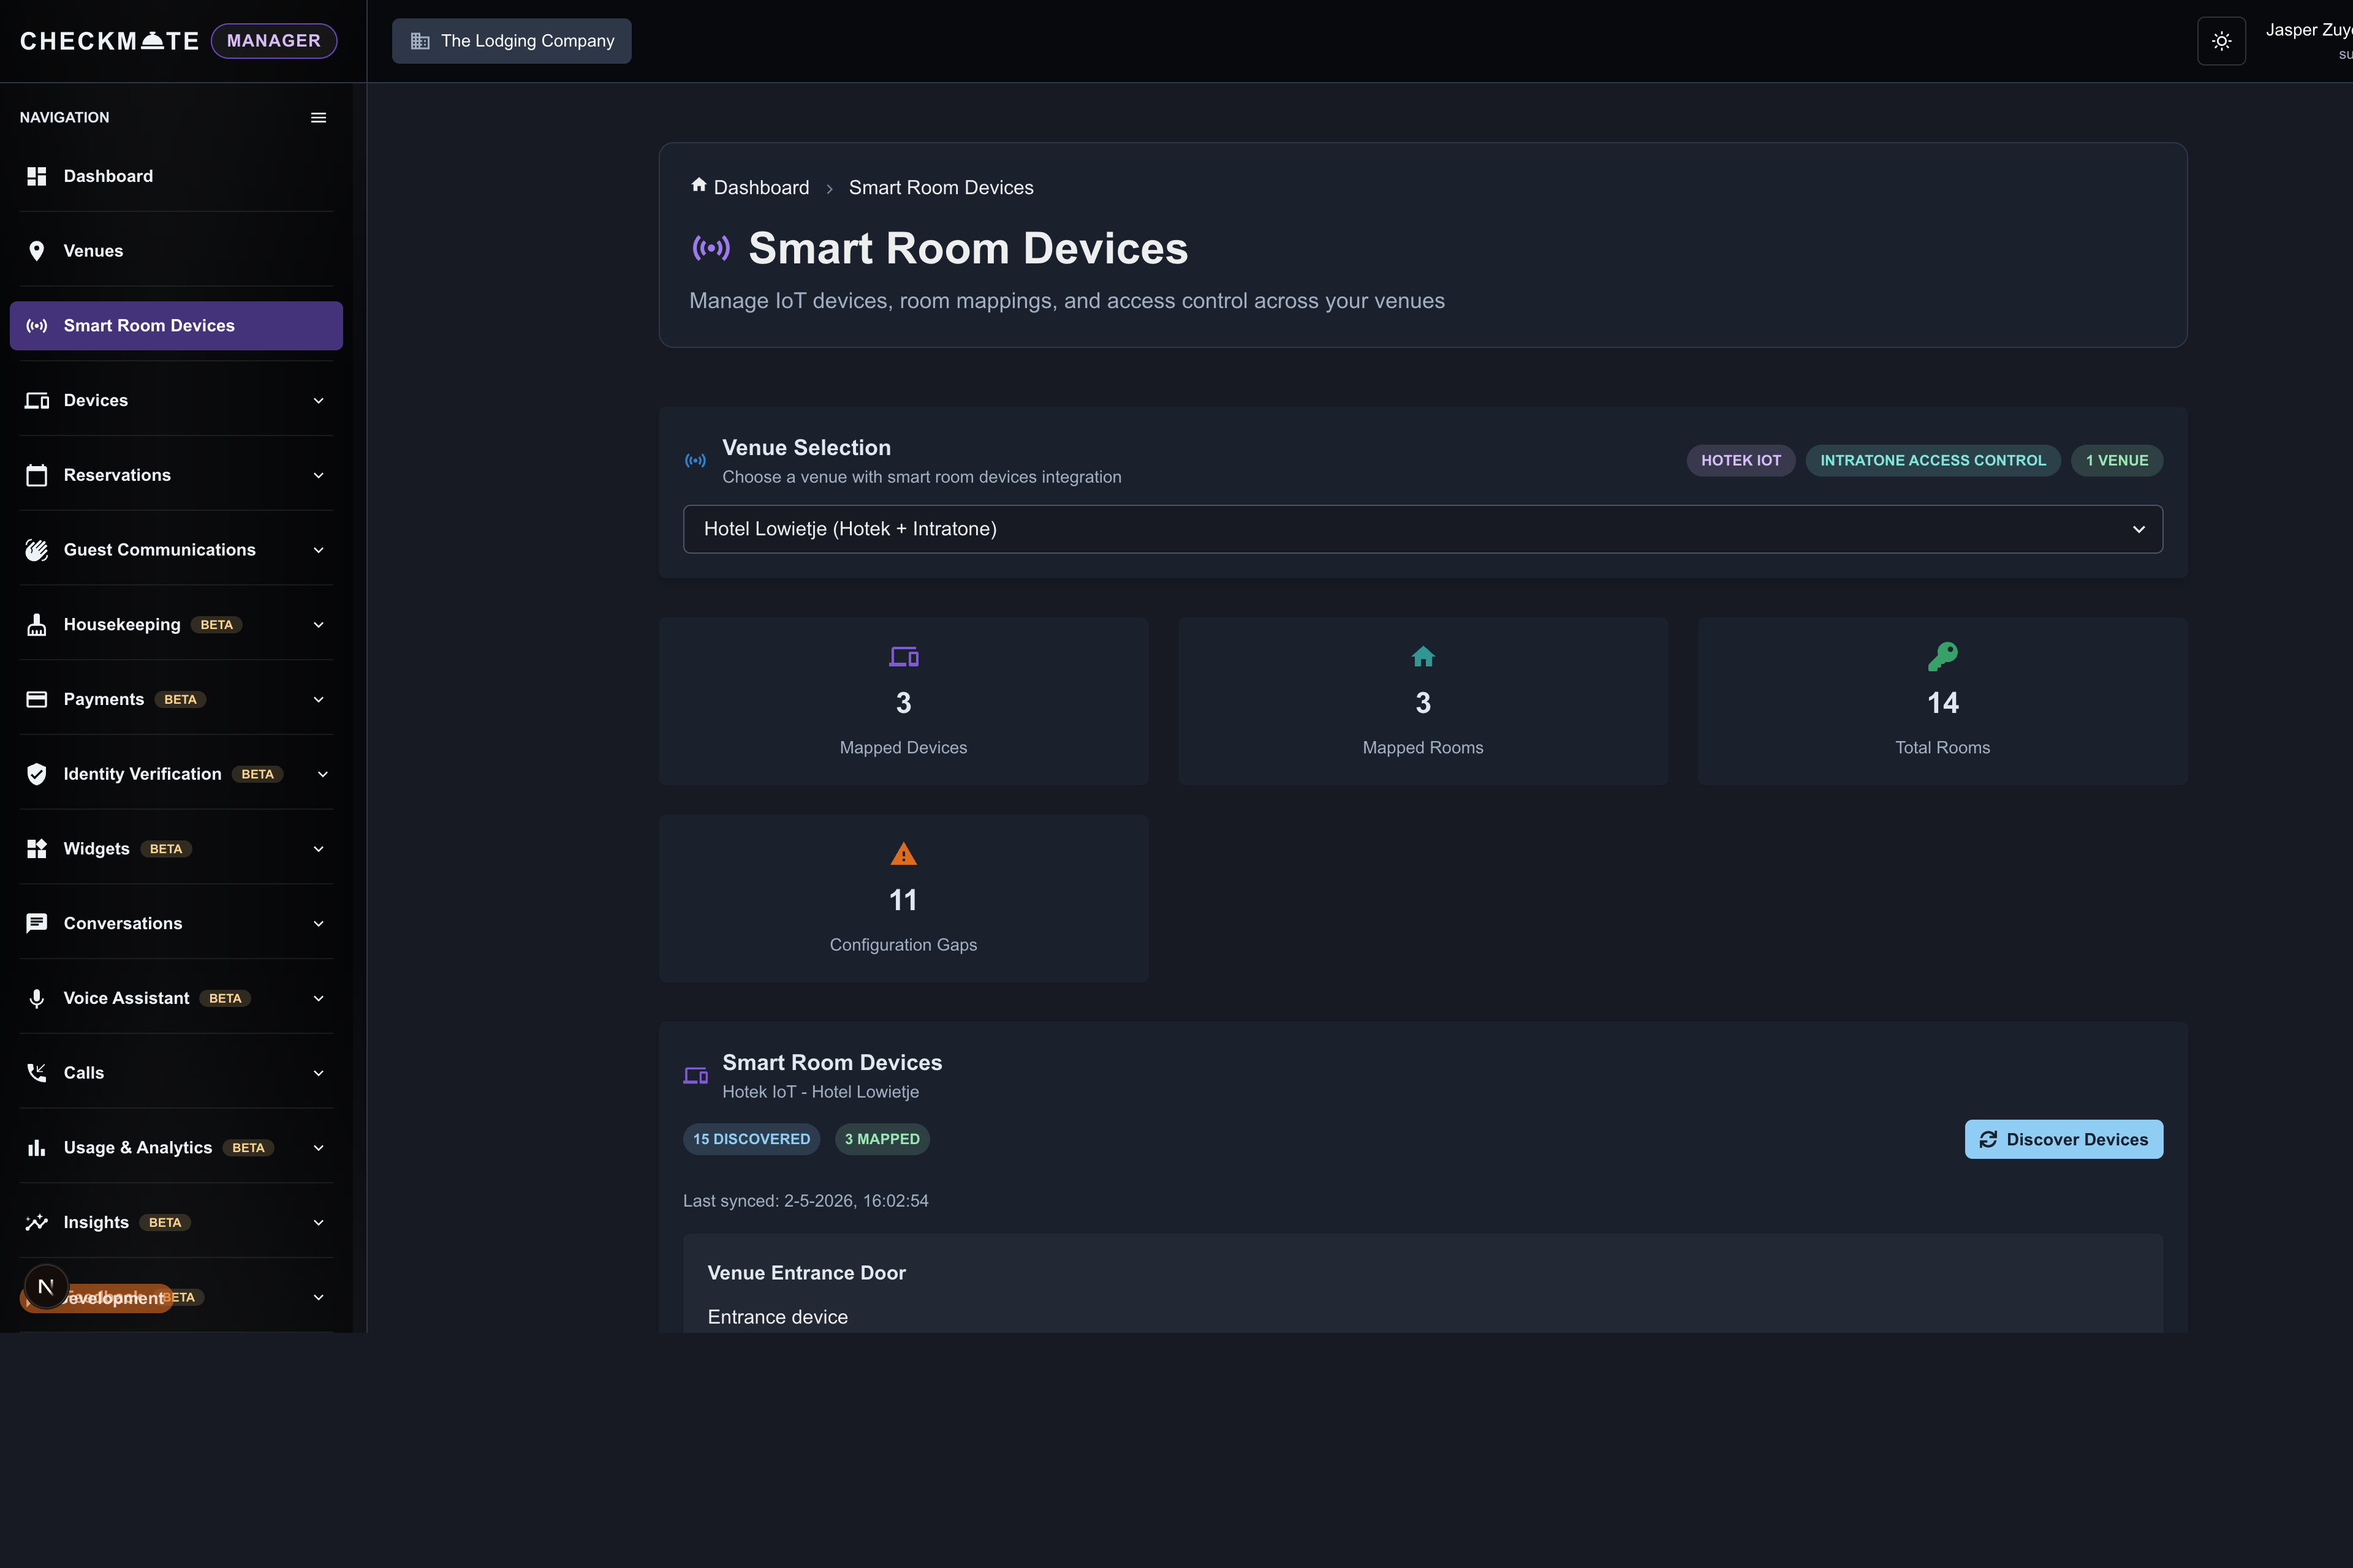Screen dimensions: 2353x1568
Task: Click the Reservations calendar icon
Action: pos(37,475)
